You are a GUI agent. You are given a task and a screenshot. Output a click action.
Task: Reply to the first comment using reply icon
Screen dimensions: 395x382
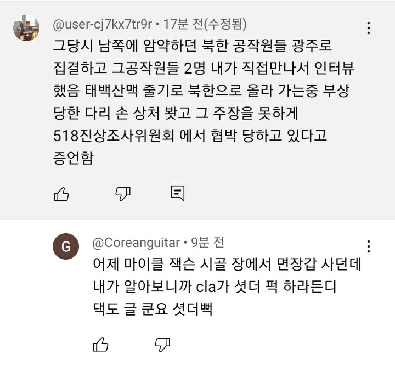(177, 193)
